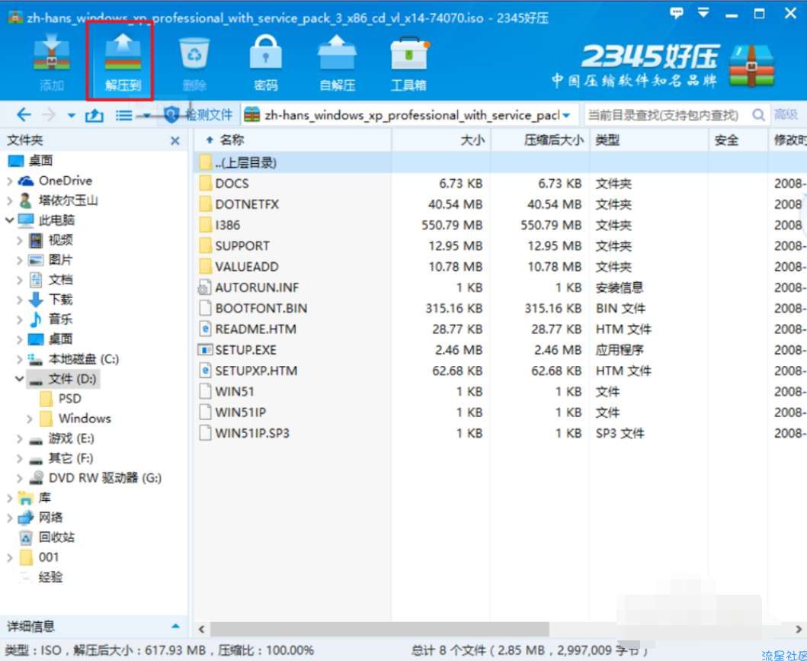This screenshot has width=807, height=661.
Task: Sort by 类型 column header
Action: click(648, 140)
